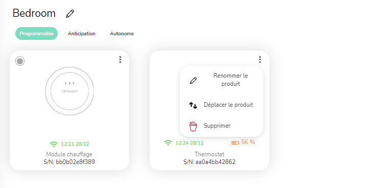Click the heating module device image
Screen dimensions: 371x188
[69, 91]
